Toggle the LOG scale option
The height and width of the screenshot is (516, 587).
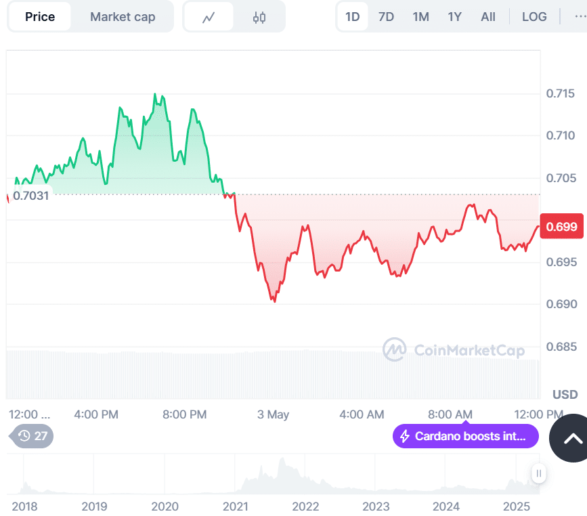coord(534,17)
